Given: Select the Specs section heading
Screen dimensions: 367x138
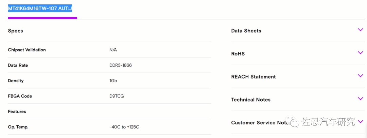Looking at the screenshot, I should pos(16,31).
